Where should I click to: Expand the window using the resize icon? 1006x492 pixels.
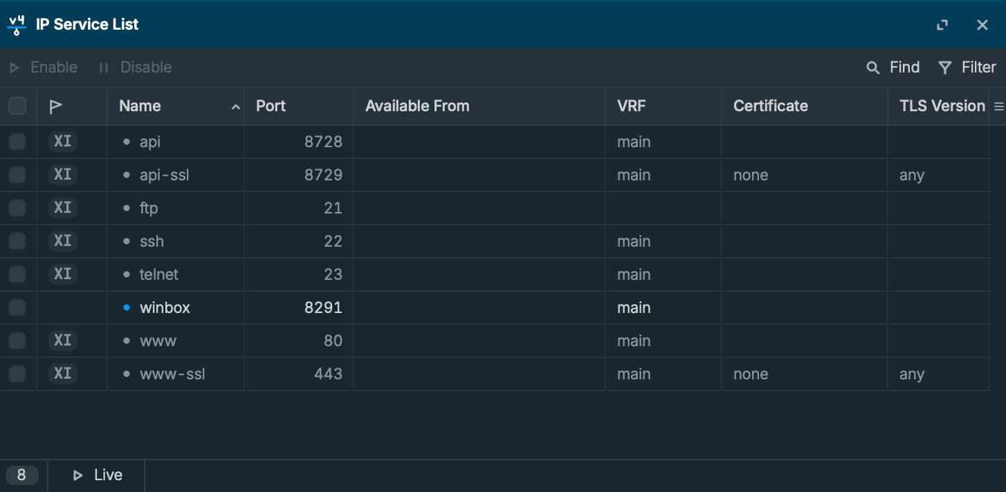(942, 25)
